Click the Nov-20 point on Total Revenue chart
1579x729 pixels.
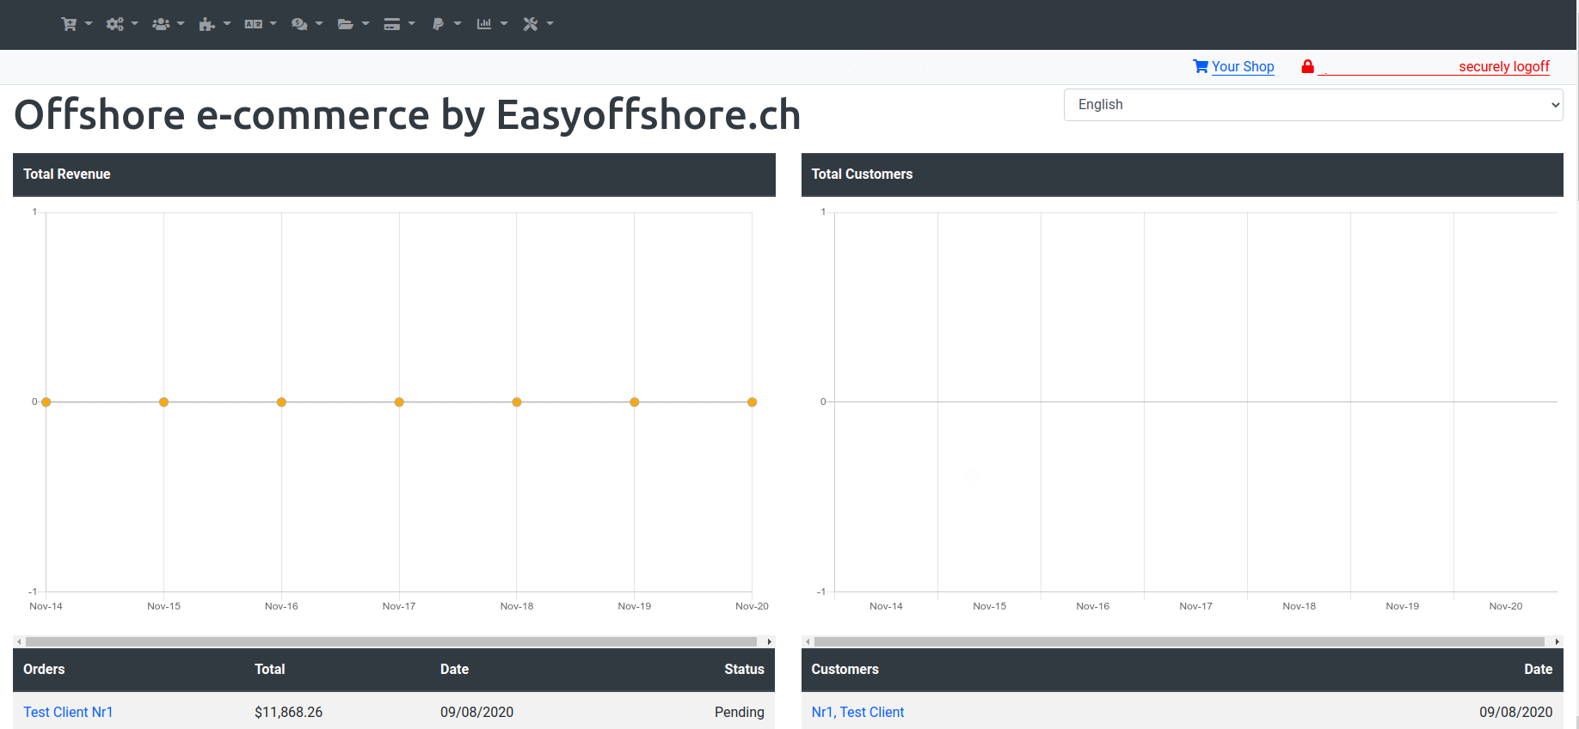(x=752, y=401)
